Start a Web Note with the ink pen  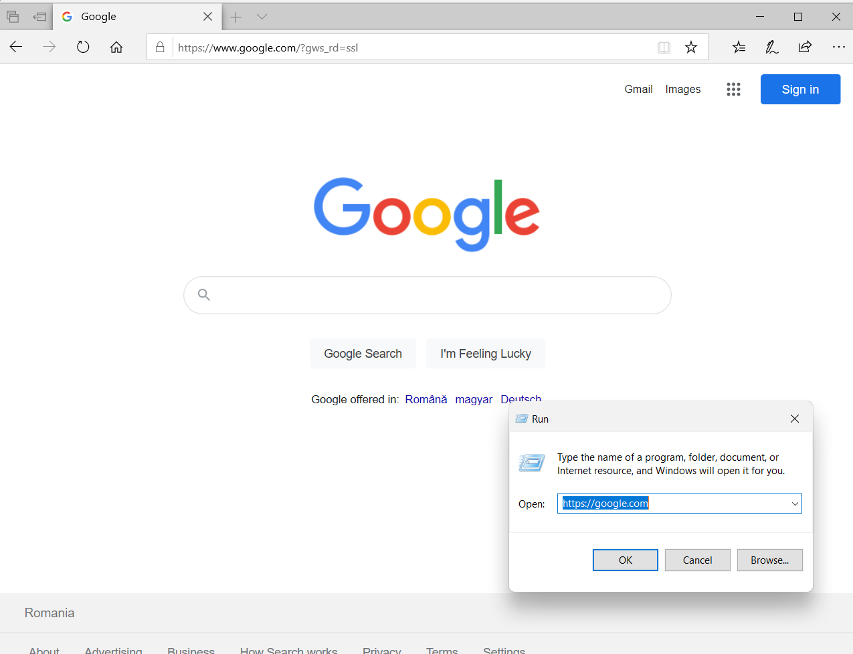pos(771,47)
